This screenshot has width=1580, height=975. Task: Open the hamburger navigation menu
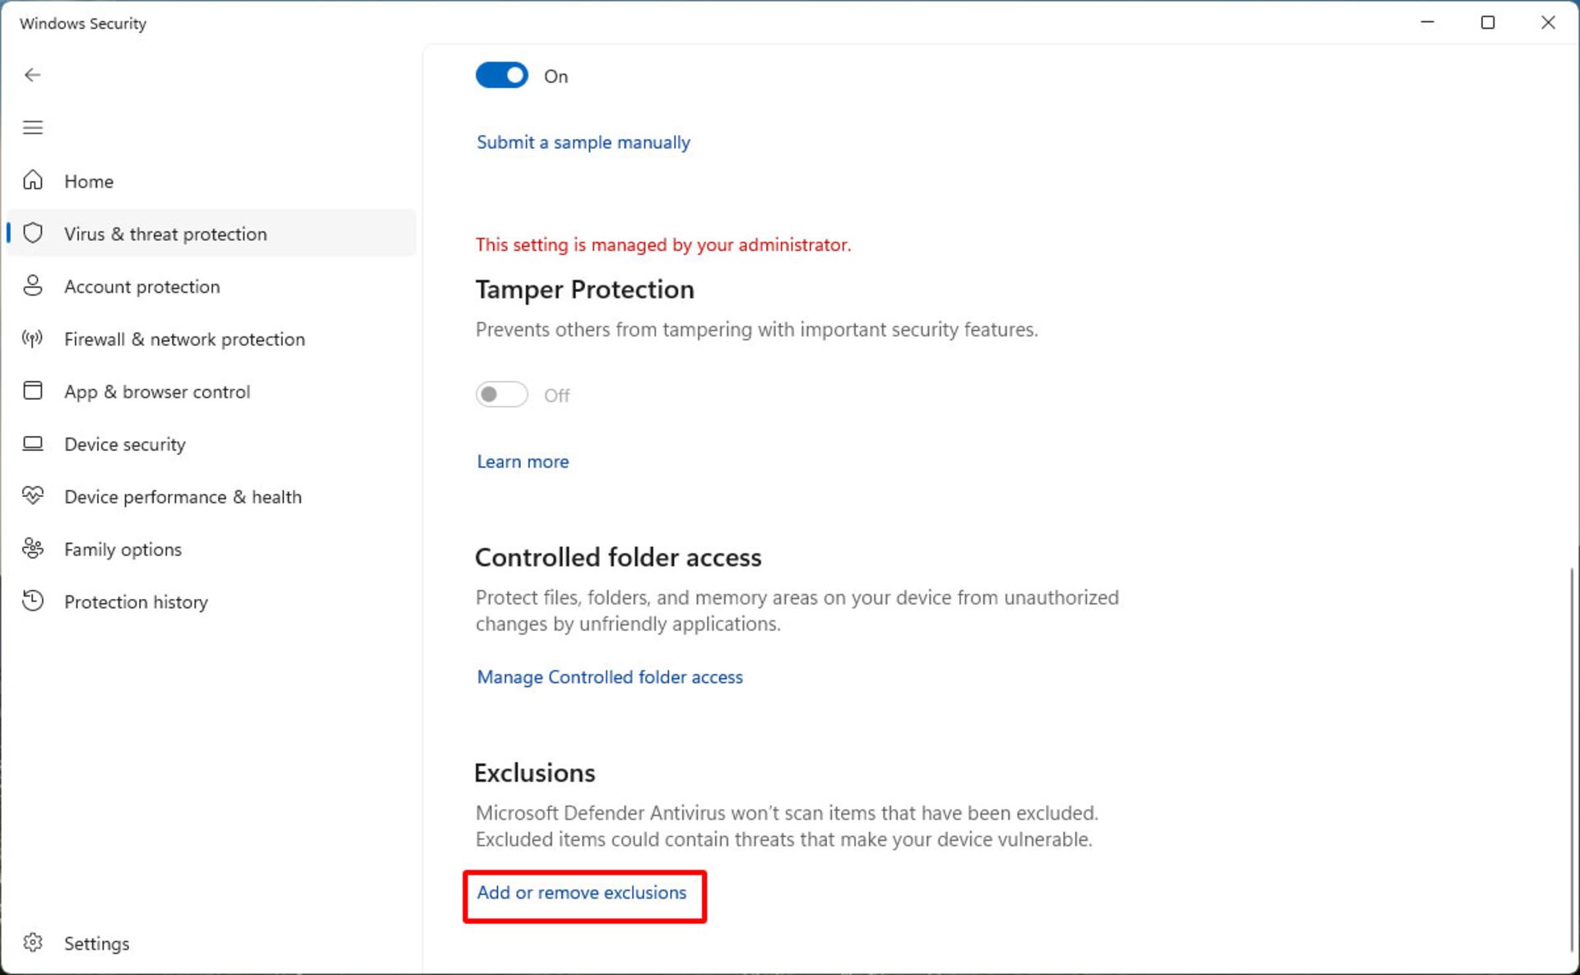pyautogui.click(x=32, y=128)
